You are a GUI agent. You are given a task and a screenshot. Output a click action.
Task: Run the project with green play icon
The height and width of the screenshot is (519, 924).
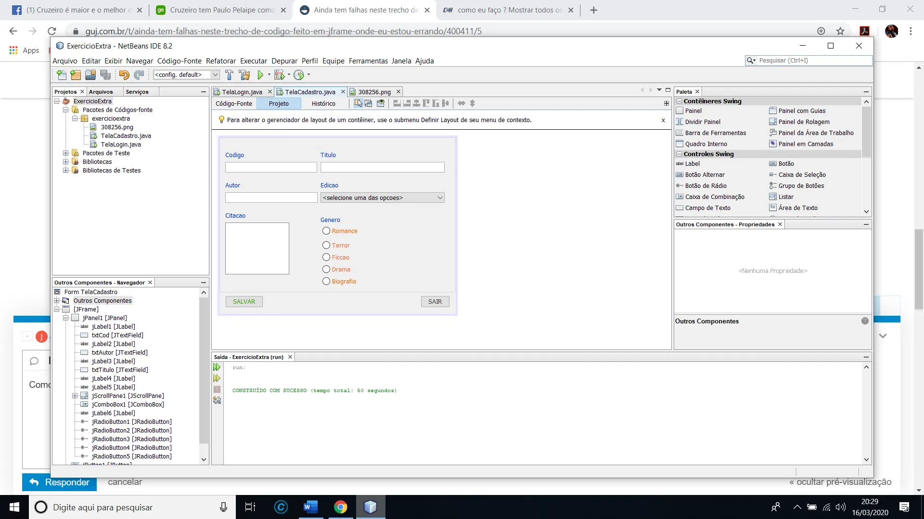(260, 74)
